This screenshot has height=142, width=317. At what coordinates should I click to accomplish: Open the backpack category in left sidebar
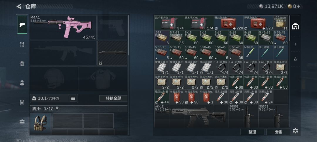(x=22, y=83)
